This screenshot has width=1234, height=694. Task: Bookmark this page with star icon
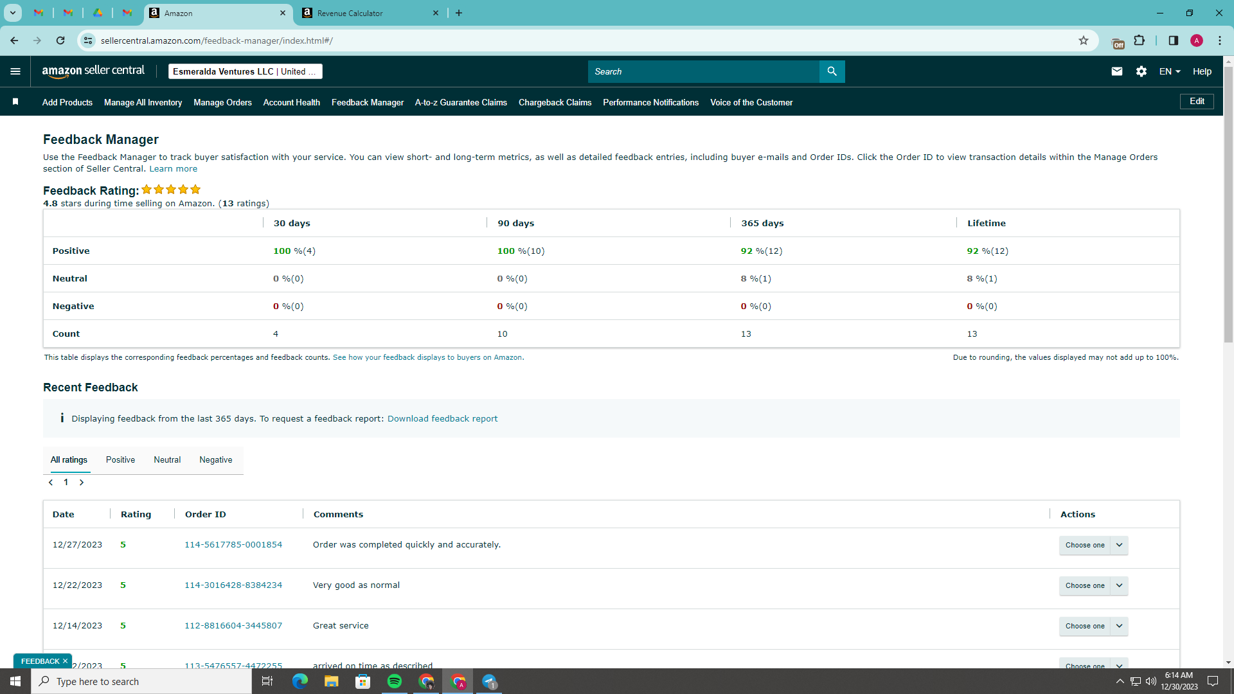pos(1084,40)
